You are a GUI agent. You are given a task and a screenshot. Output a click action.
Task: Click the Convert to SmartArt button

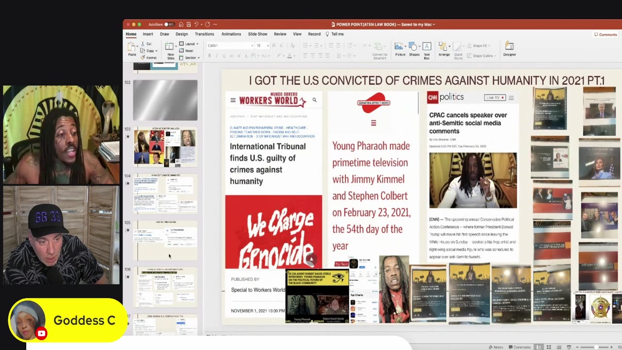tap(380, 50)
